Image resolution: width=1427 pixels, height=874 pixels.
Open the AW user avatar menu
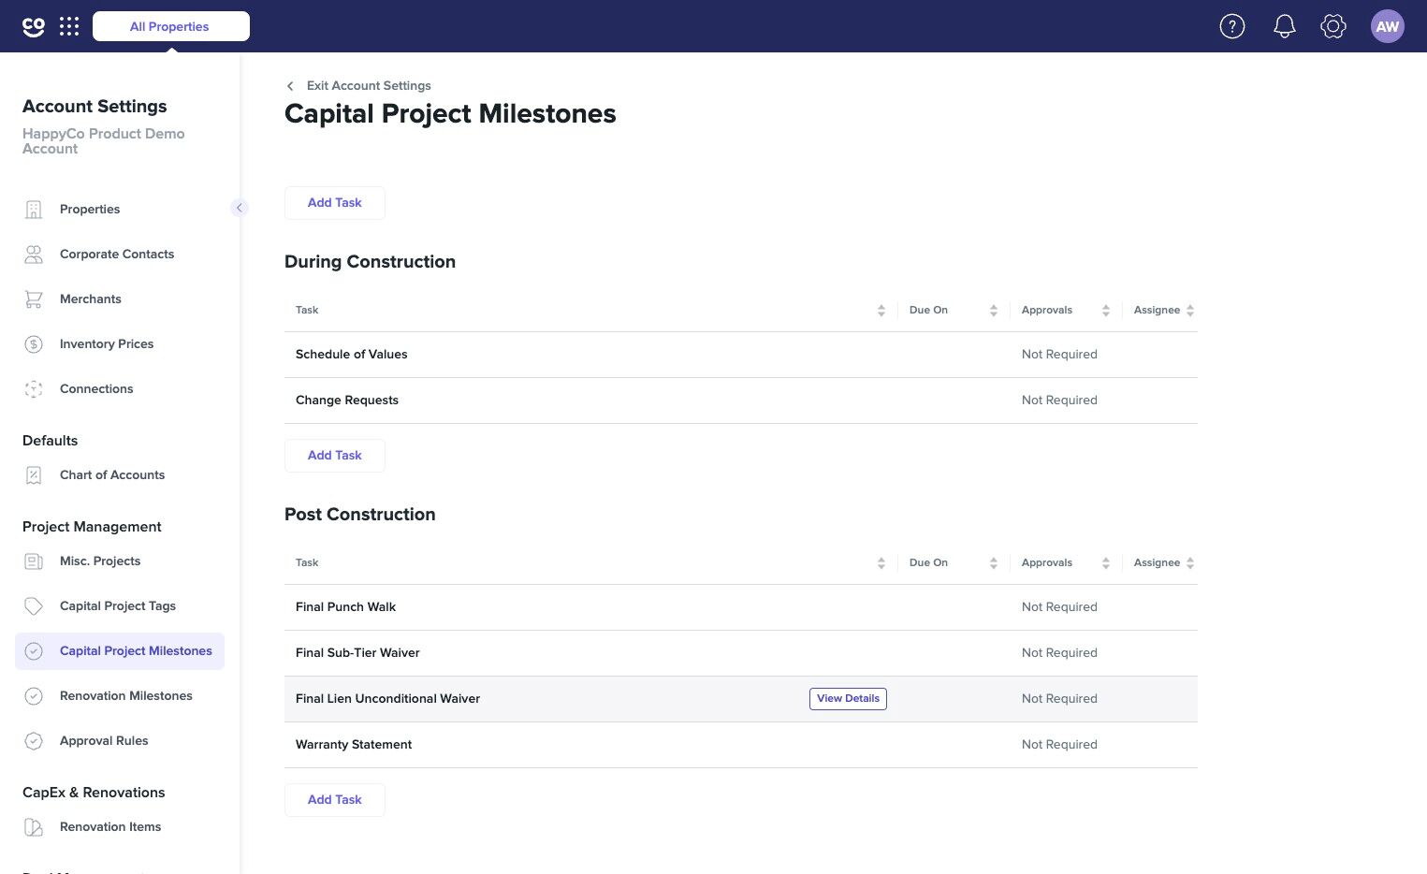click(x=1388, y=26)
